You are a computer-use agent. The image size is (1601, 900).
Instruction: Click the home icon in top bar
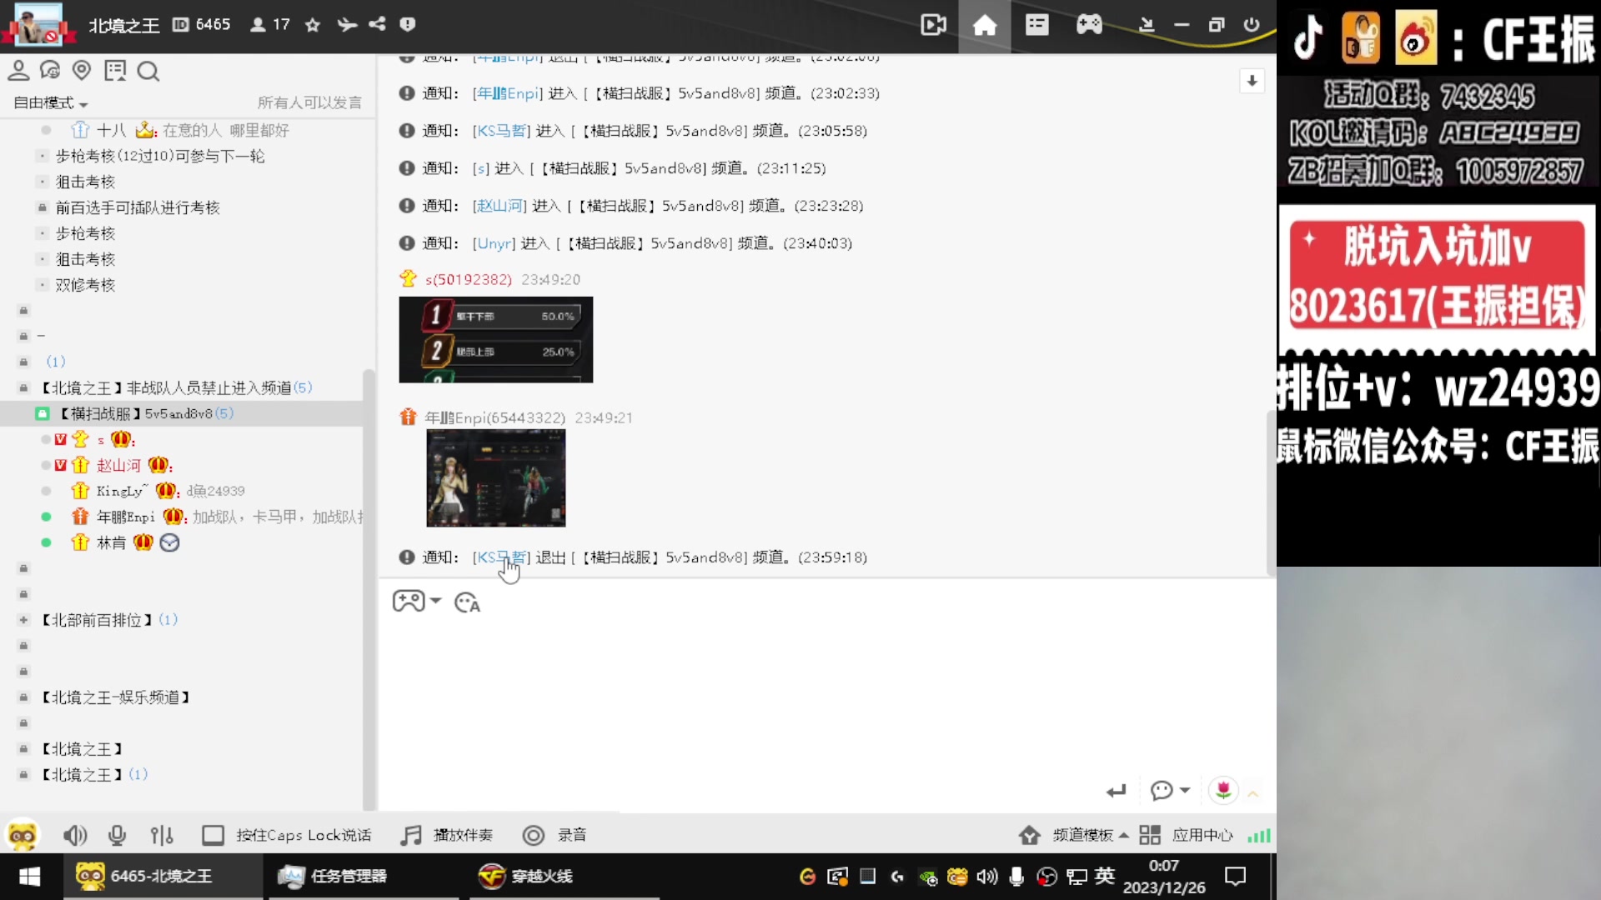pos(985,25)
